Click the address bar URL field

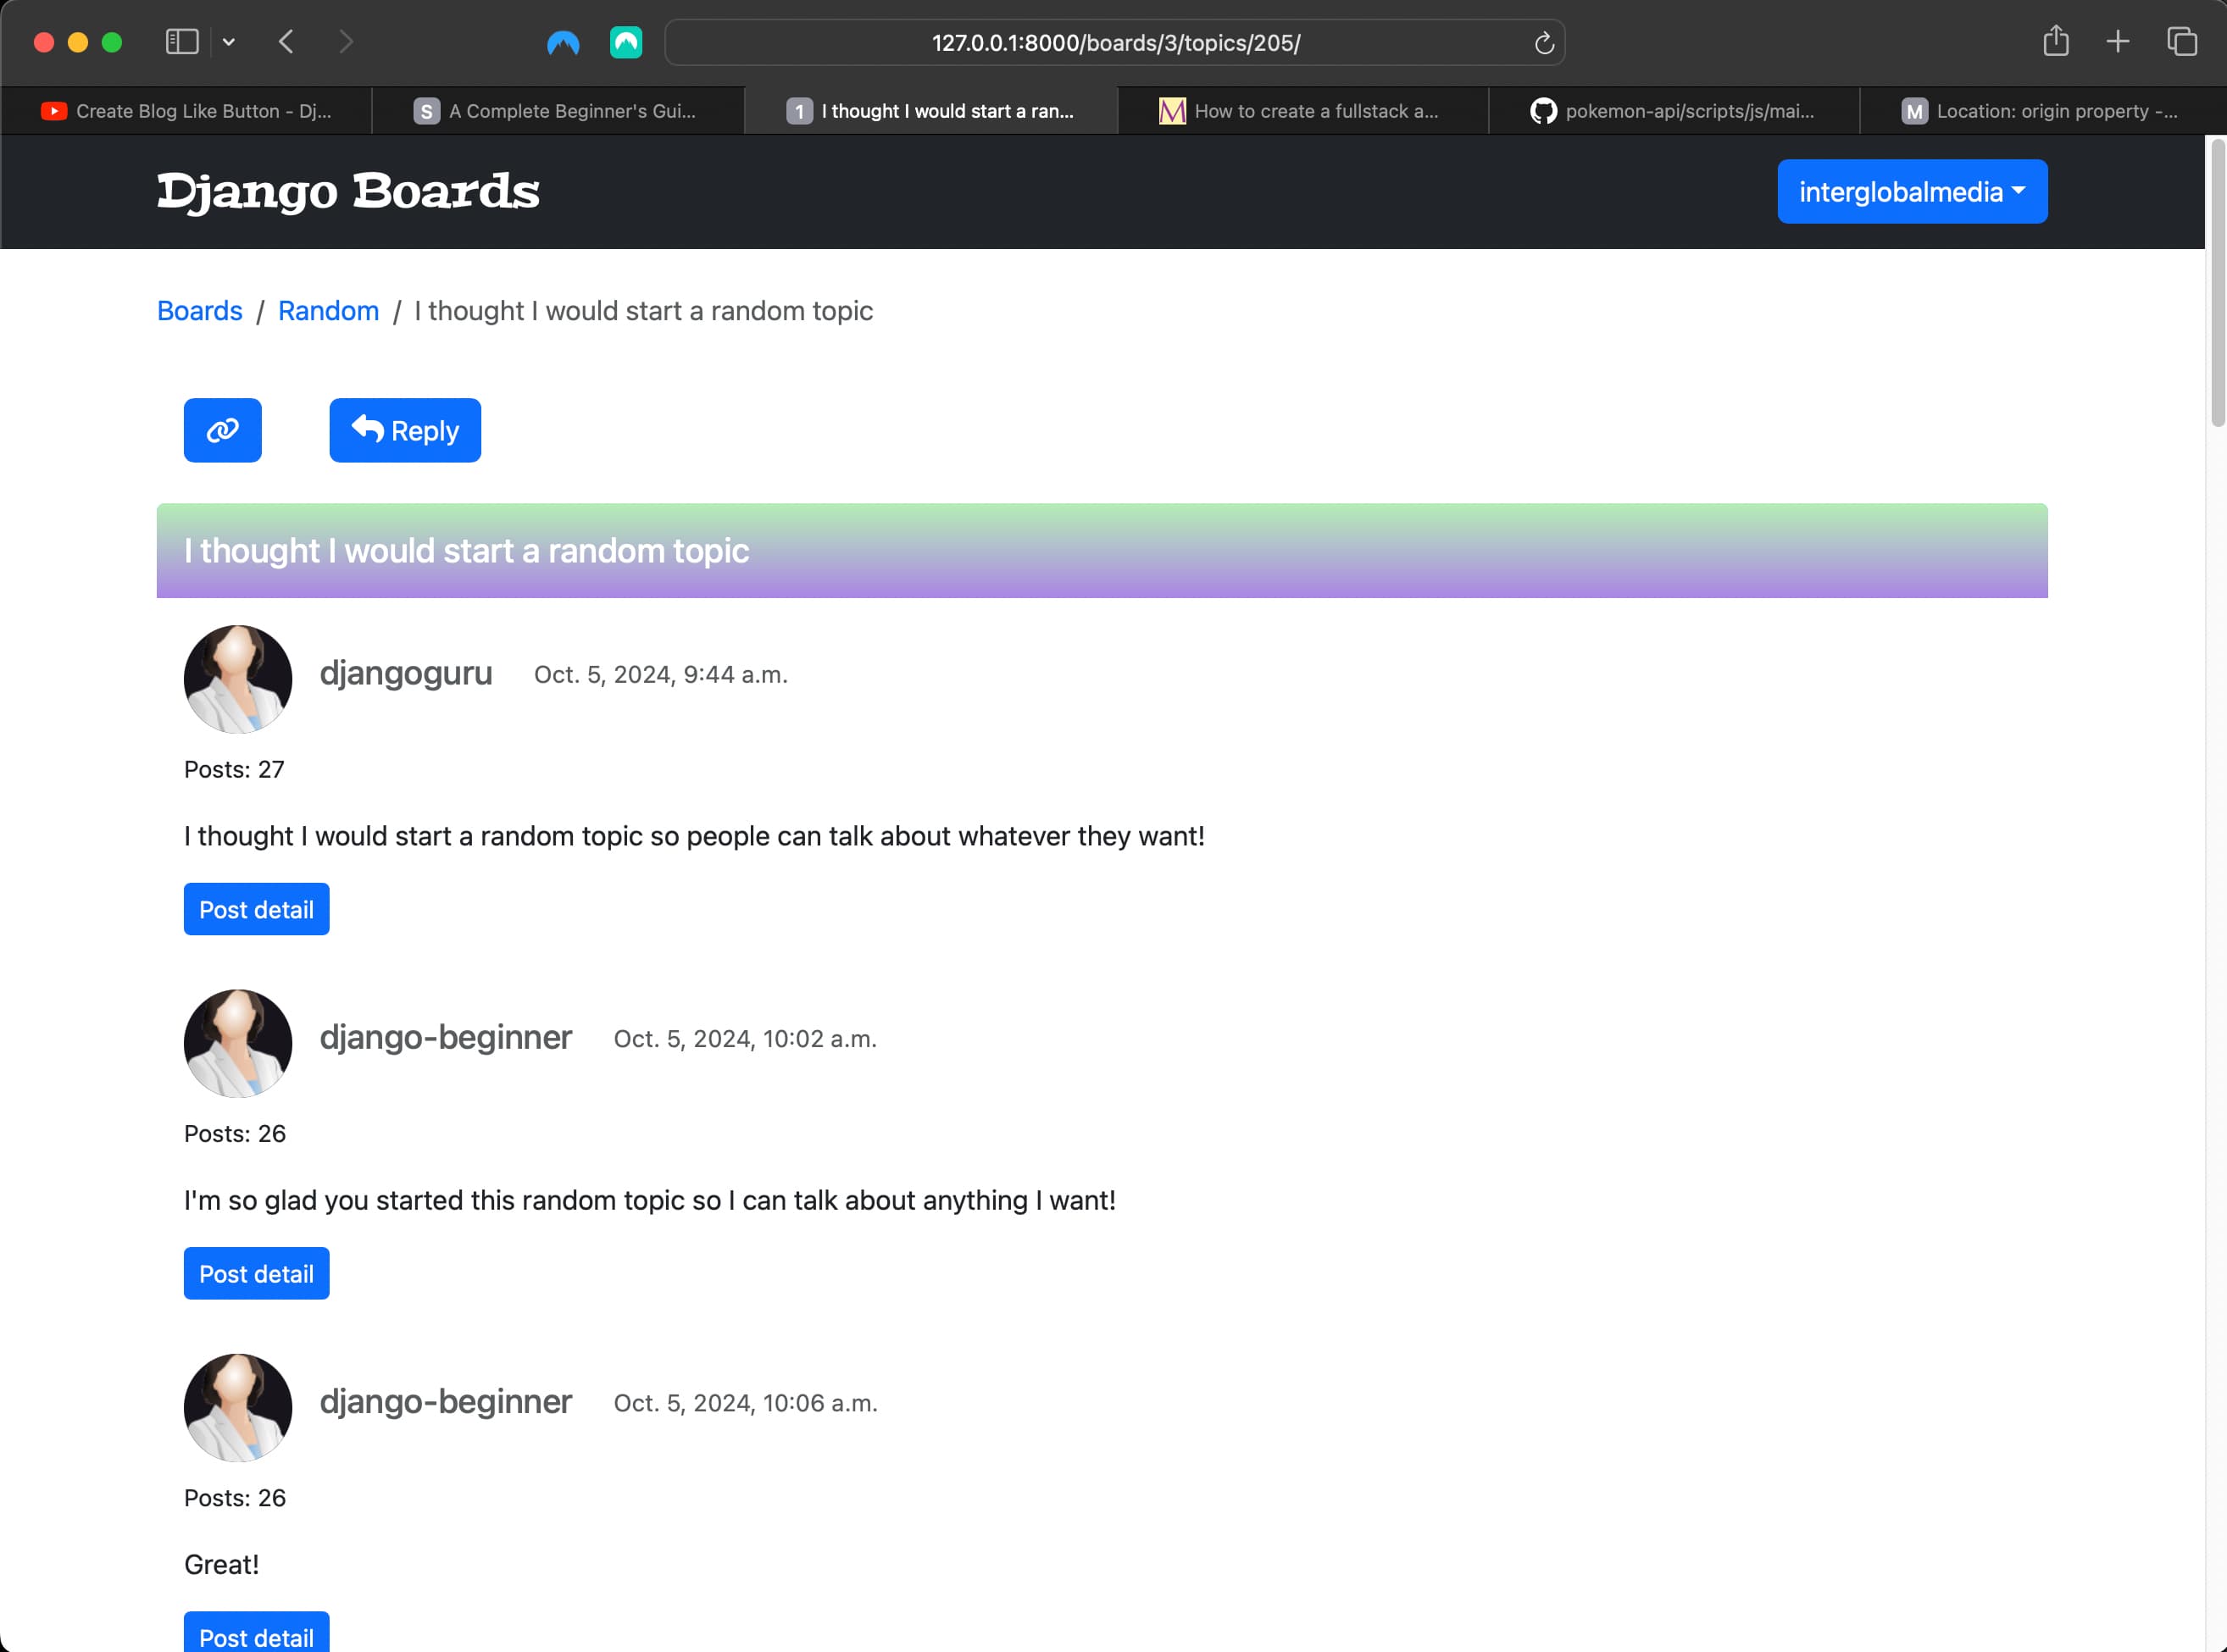click(1115, 43)
